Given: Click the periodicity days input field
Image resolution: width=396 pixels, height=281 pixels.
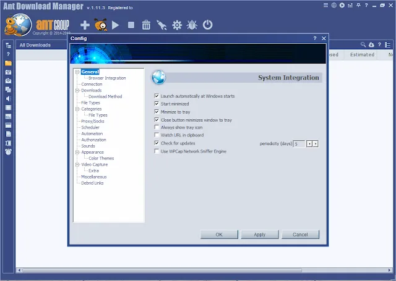Looking at the screenshot, I should (299, 144).
